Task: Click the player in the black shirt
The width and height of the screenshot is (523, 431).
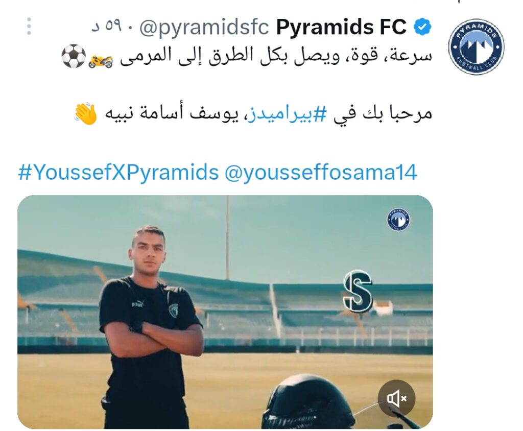Action: [x=150, y=328]
